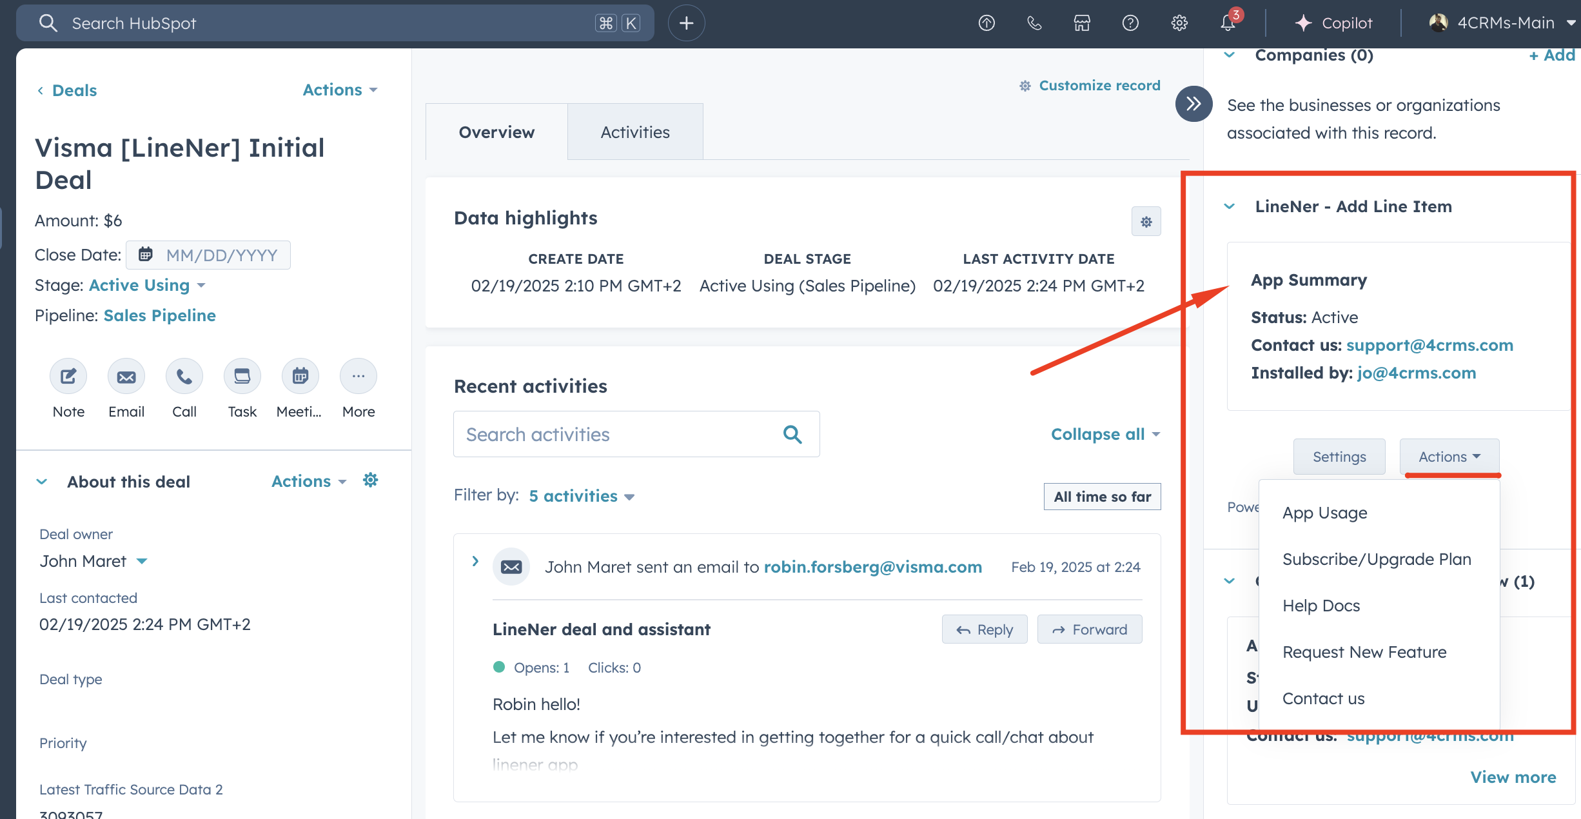This screenshot has width=1581, height=819.
Task: Change deal owner John Maret dropdown
Action: tap(93, 561)
